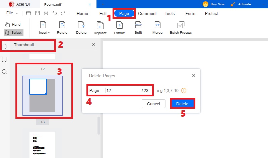Click the Save disk icon
Viewport: 268px width, 158px height.
pos(37,13)
